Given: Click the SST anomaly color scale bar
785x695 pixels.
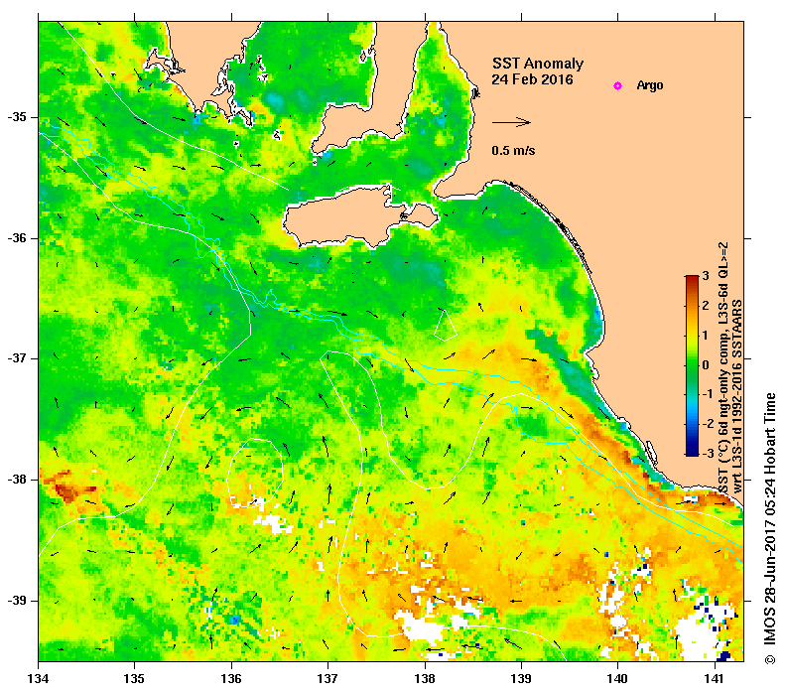Looking at the screenshot, I should tap(692, 365).
